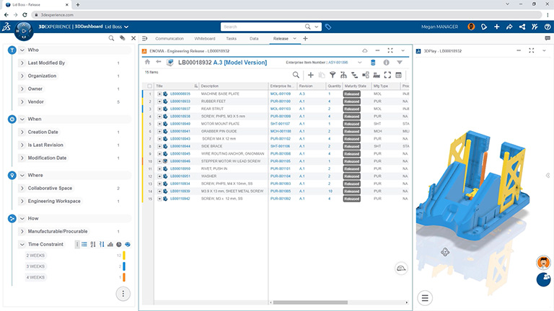Open Megan Manager's profile avatar
This screenshot has height=311, width=554.
point(471,27)
